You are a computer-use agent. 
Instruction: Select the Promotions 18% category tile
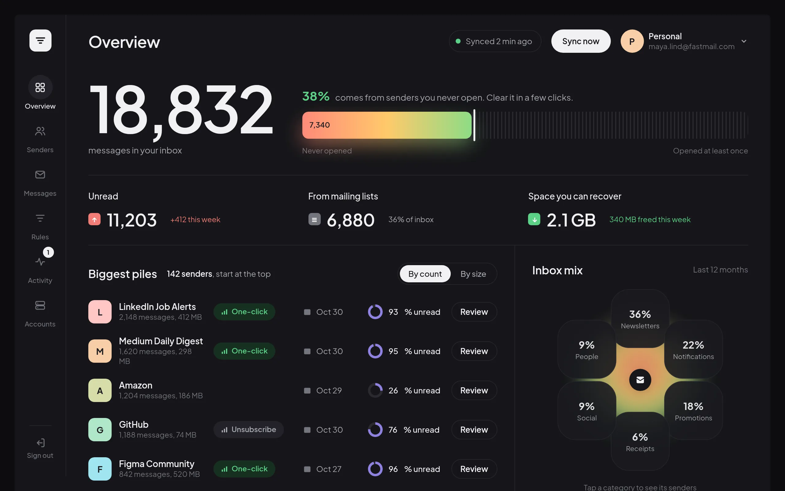point(694,411)
